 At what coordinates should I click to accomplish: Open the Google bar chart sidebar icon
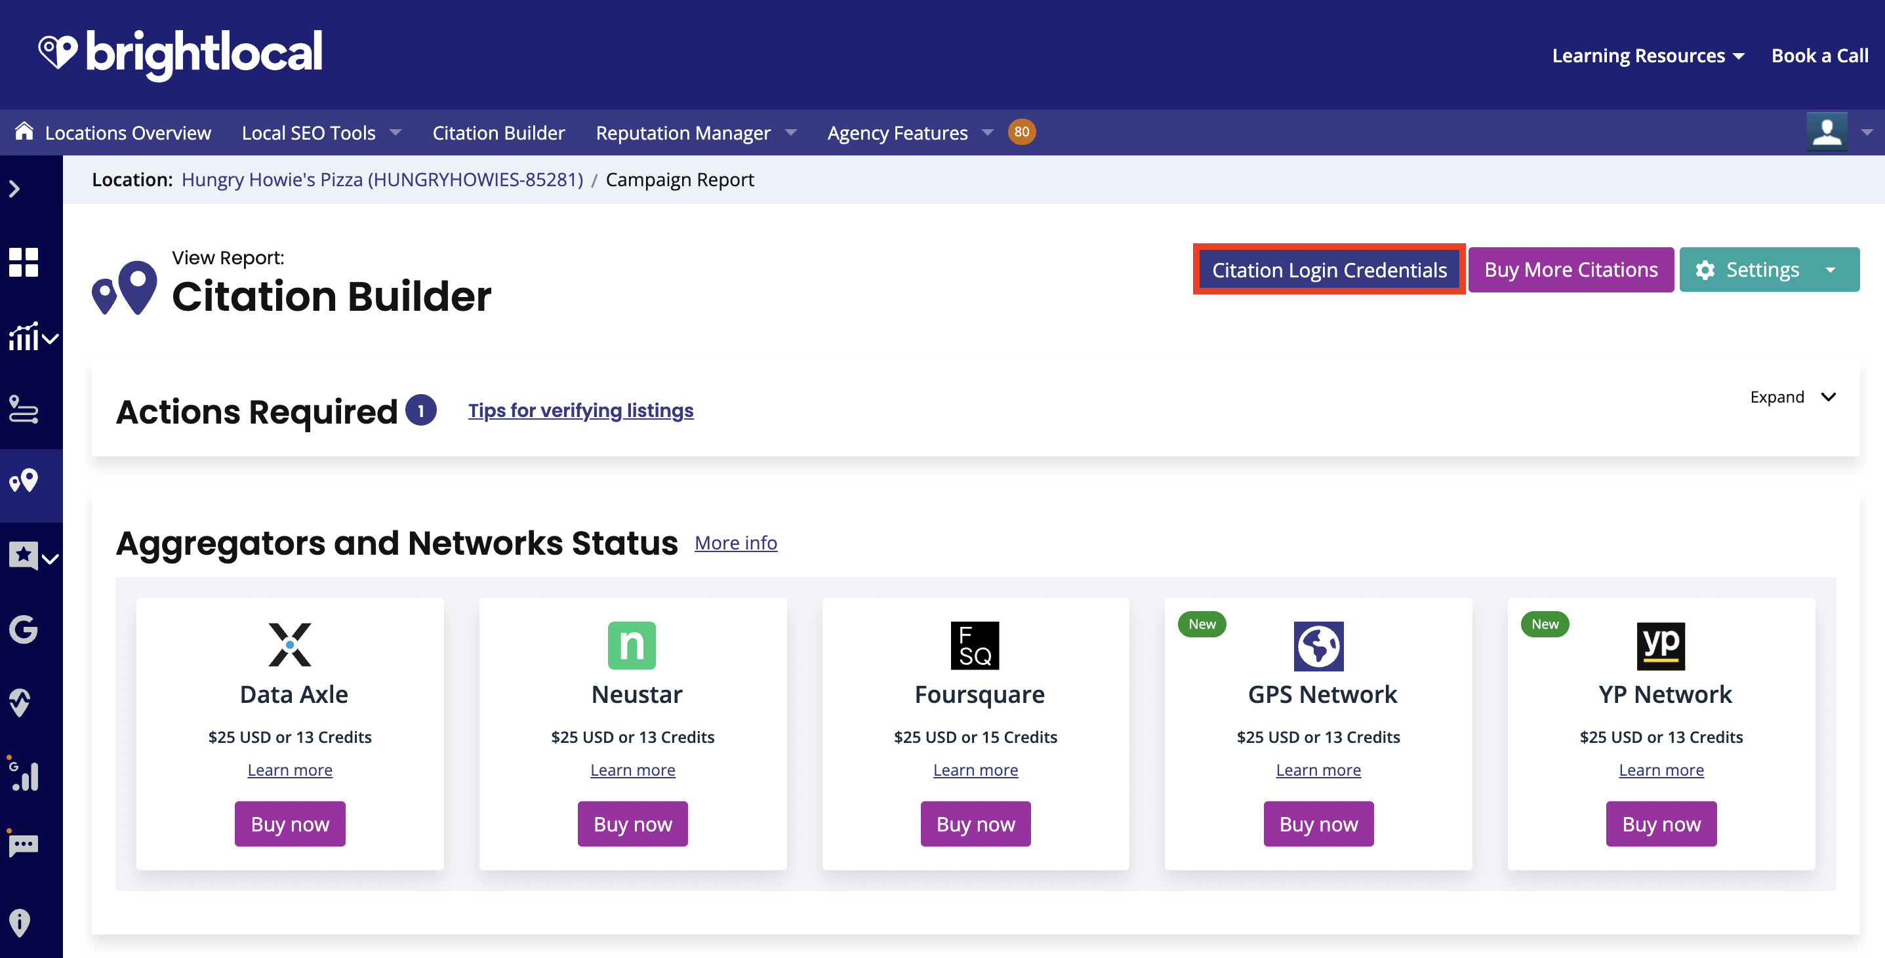(24, 775)
